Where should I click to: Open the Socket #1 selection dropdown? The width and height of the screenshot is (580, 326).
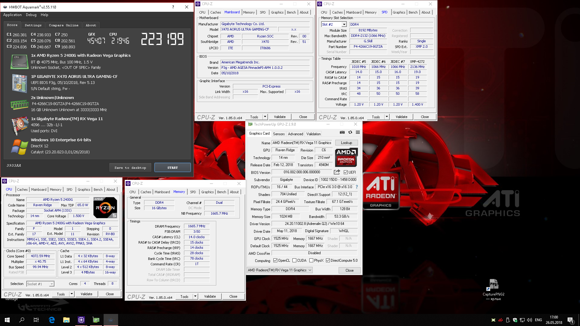[52, 284]
